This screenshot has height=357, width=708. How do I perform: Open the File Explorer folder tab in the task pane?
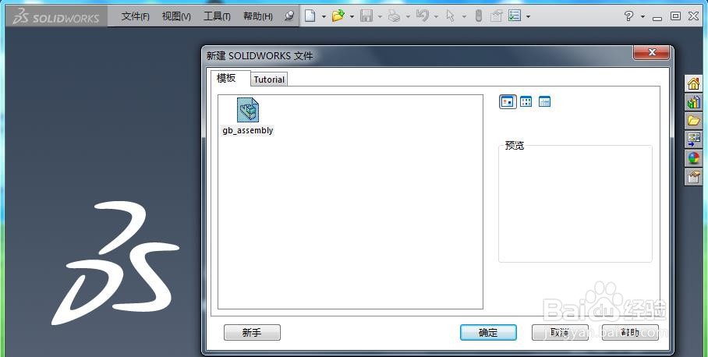[693, 121]
